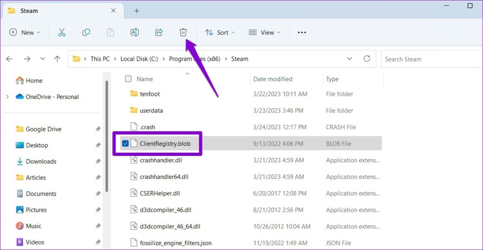Viewport: 483px width, 250px height.
Task: Click the tenfoot folder icon
Action: 133,94
